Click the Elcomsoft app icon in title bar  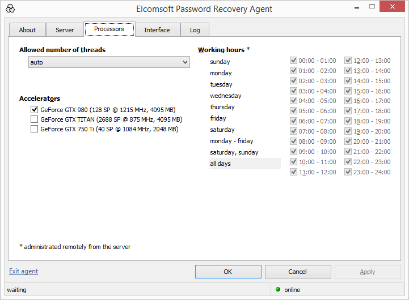[10, 9]
